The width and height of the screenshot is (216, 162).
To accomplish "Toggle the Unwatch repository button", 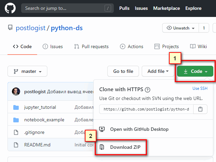I will tap(181, 28).
